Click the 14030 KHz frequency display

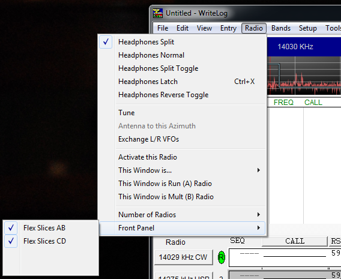(295, 47)
